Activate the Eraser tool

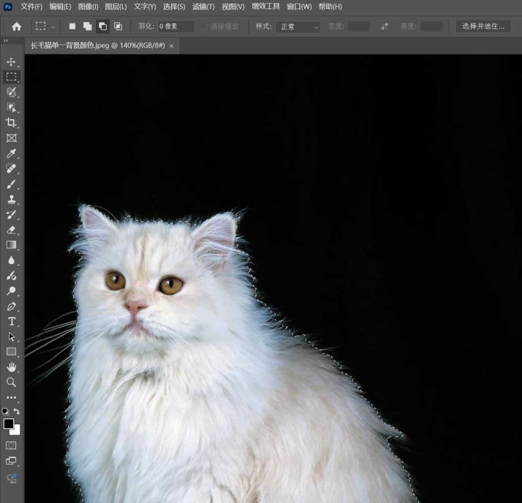[x=11, y=230]
